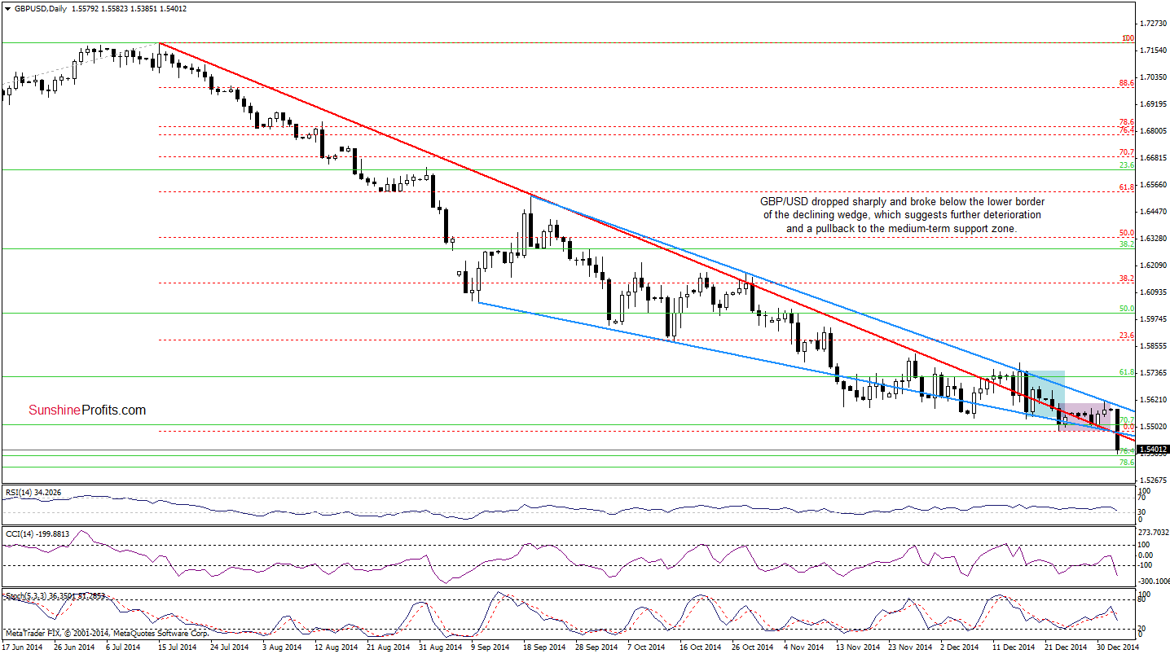Screen dimensions: 1170x654
Task: Click the 76.4 Fibonacci level label
Action: point(1128,130)
